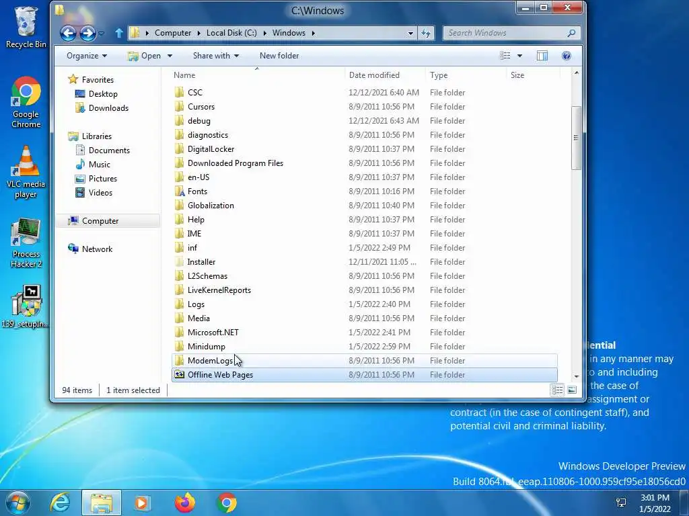The height and width of the screenshot is (516, 689).
Task: Go back with the Back arrow button
Action: pyautogui.click(x=68, y=34)
